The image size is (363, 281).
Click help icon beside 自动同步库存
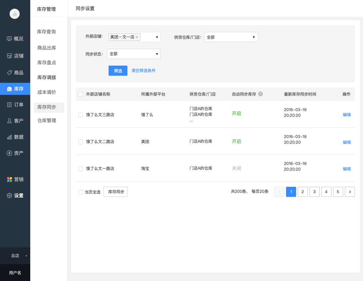260,94
